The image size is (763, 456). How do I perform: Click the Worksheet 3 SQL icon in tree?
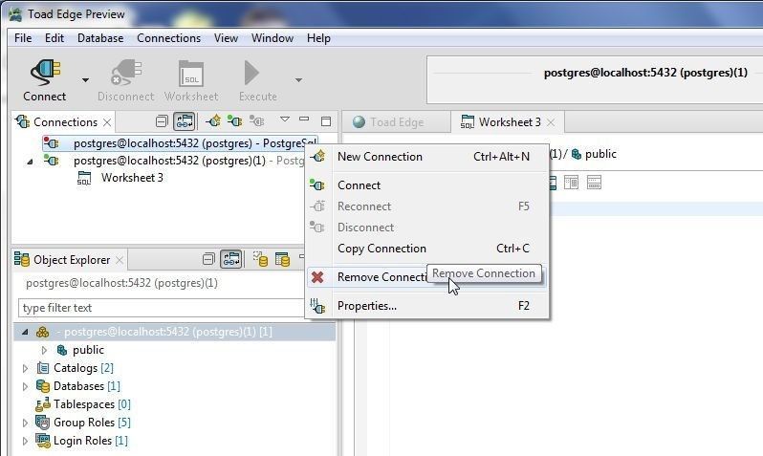84,178
